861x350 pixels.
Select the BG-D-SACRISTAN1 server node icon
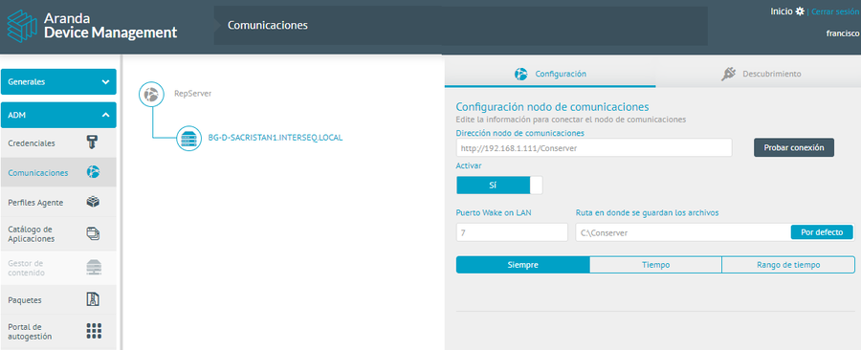pos(188,139)
